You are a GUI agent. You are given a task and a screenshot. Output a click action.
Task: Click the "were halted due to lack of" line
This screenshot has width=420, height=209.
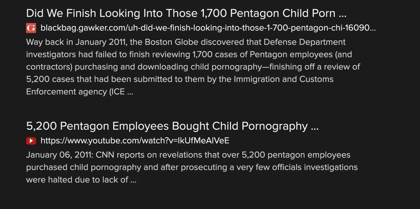[x=77, y=180]
